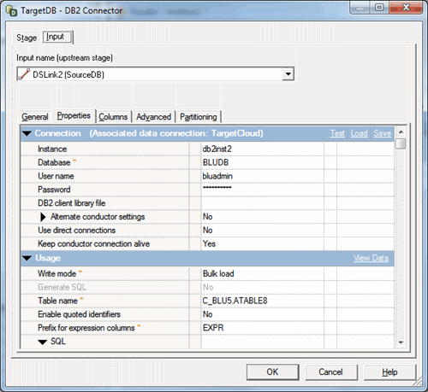
Task: Open the Input name dropdown arrow
Action: click(x=288, y=74)
